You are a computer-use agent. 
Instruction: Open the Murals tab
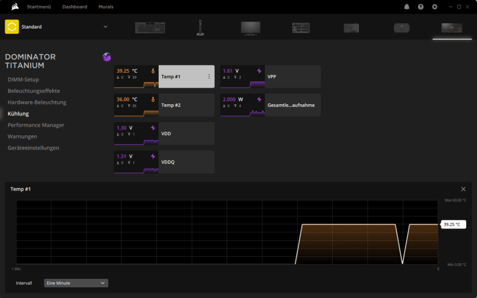click(106, 7)
